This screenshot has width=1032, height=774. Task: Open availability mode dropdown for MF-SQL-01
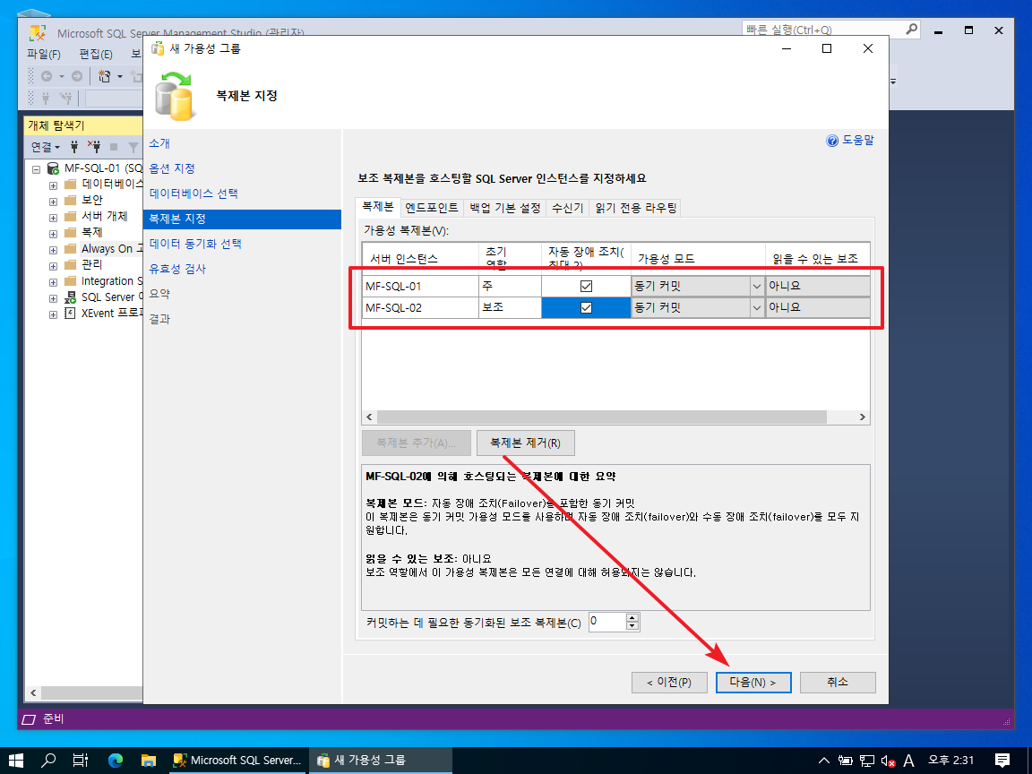(756, 287)
